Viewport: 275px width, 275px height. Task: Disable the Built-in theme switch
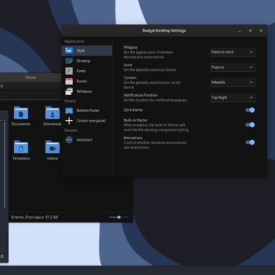click(x=250, y=124)
